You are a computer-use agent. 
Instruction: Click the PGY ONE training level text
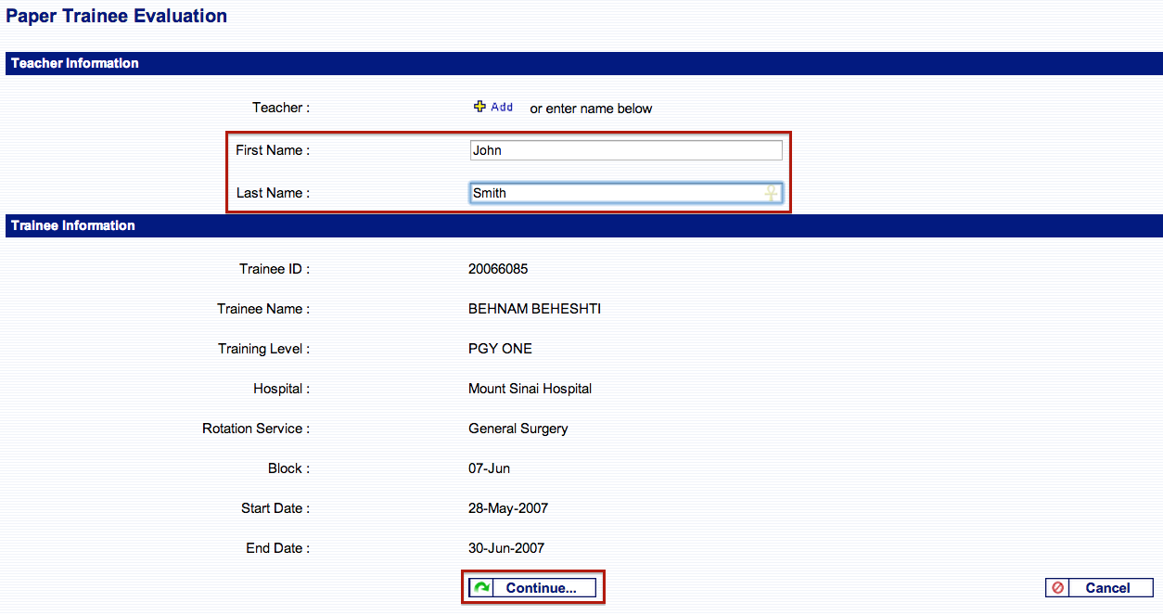point(500,349)
